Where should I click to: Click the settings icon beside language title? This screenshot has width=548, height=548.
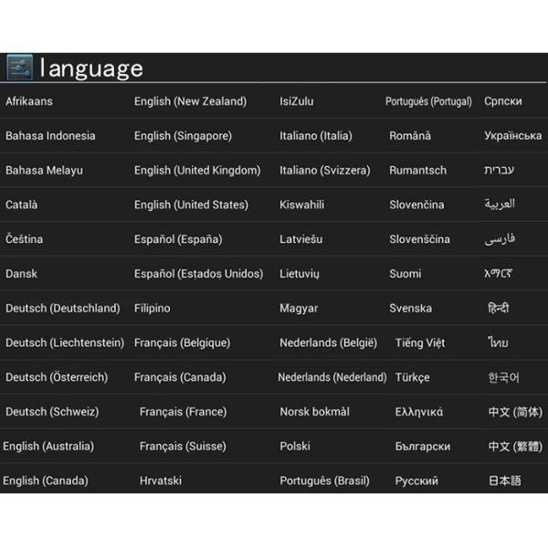[19, 68]
